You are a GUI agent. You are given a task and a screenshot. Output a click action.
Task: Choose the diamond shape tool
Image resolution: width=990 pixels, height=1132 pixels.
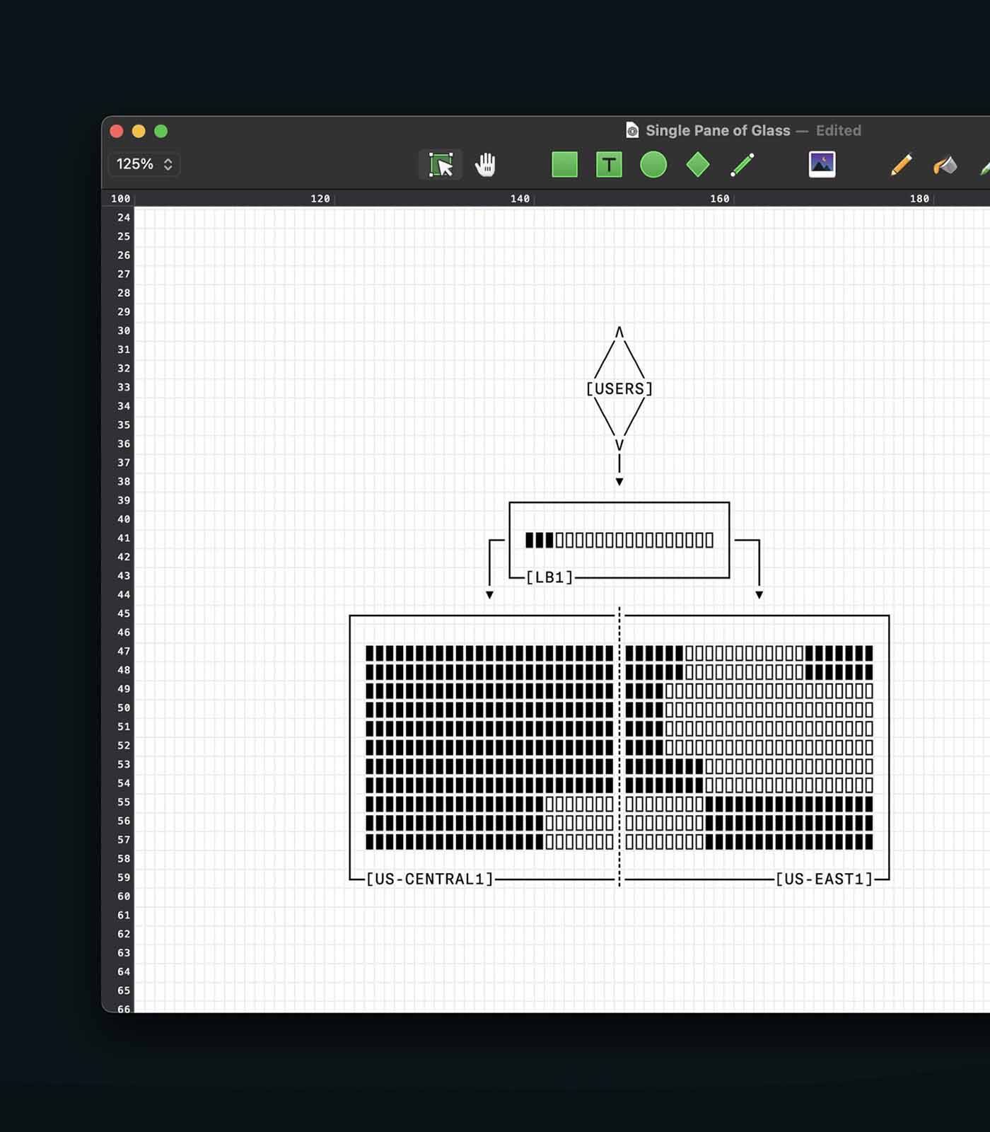[698, 165]
